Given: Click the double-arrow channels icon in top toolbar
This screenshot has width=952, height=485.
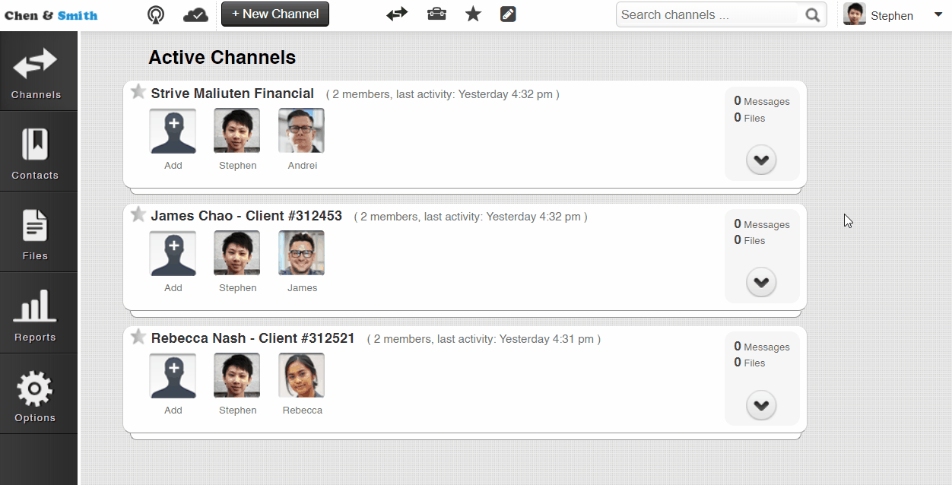Looking at the screenshot, I should [x=397, y=14].
